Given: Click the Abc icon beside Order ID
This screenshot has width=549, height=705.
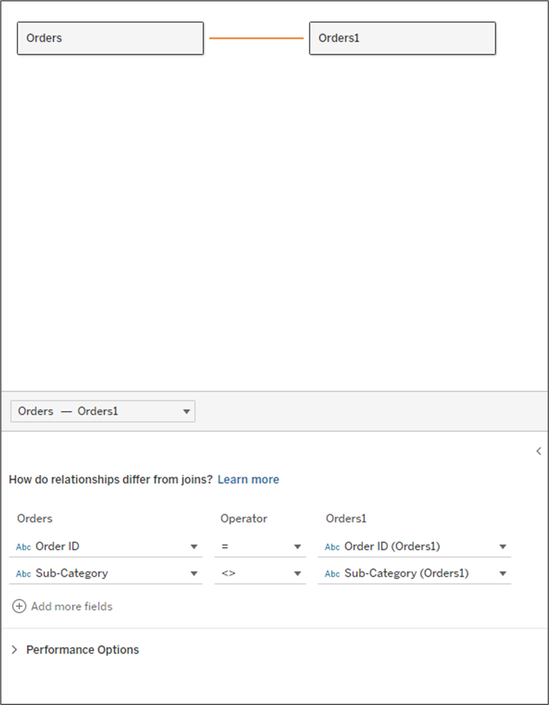Looking at the screenshot, I should click(23, 547).
